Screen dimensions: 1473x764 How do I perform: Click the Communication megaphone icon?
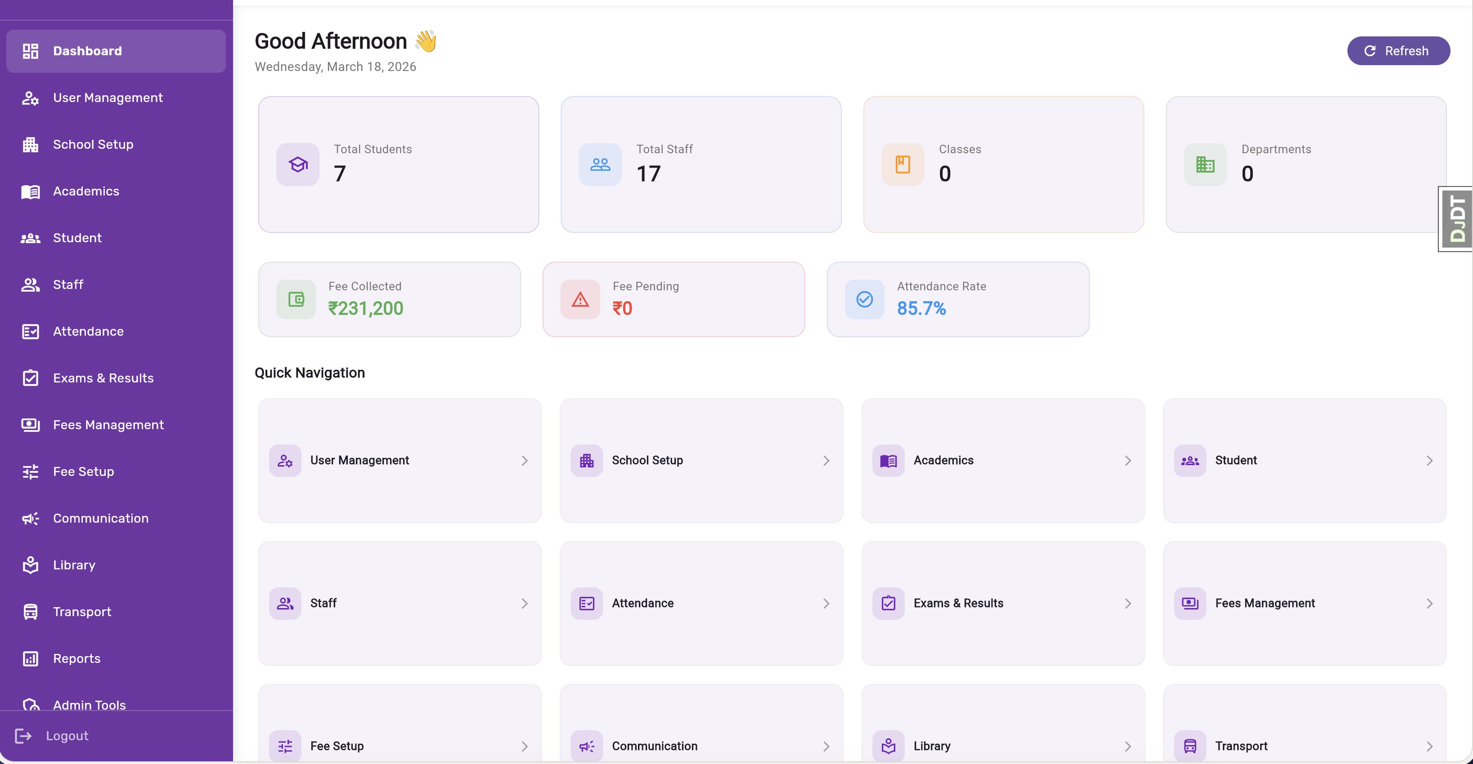pos(30,519)
